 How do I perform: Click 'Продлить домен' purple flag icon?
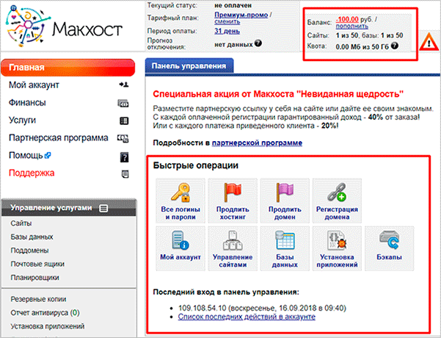click(x=285, y=192)
